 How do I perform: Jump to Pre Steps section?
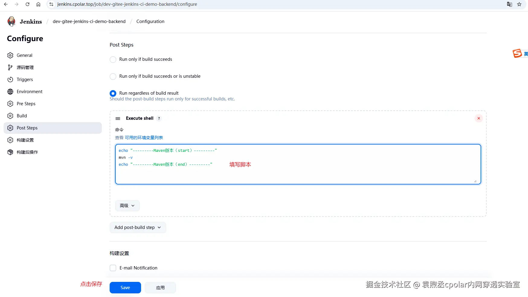pyautogui.click(x=53, y=104)
